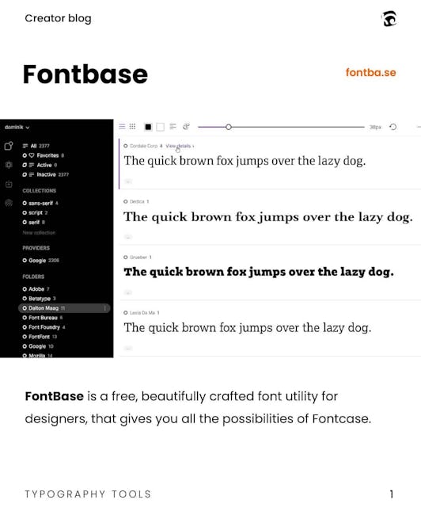Image resolution: width=421 pixels, height=515 pixels.
Task: Activate the Google provider circle toggle
Action: (x=25, y=261)
